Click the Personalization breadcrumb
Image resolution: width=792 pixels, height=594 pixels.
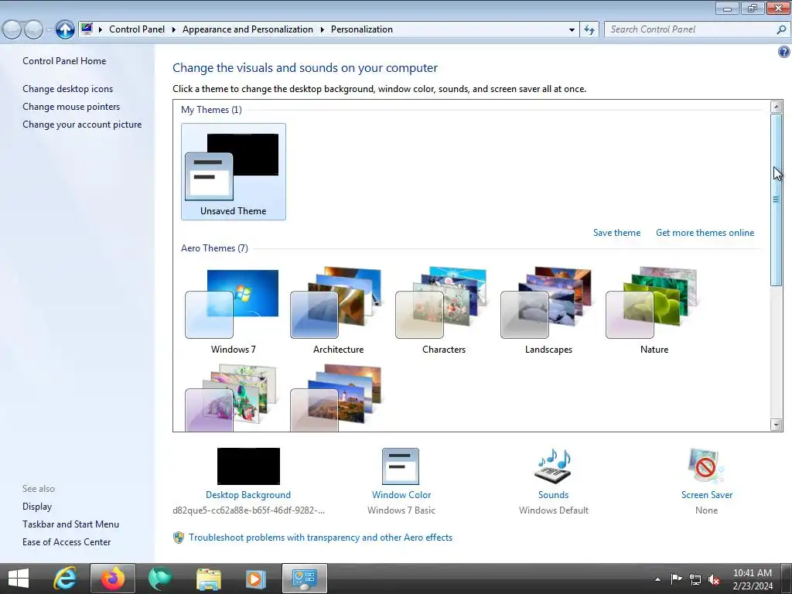tap(362, 29)
